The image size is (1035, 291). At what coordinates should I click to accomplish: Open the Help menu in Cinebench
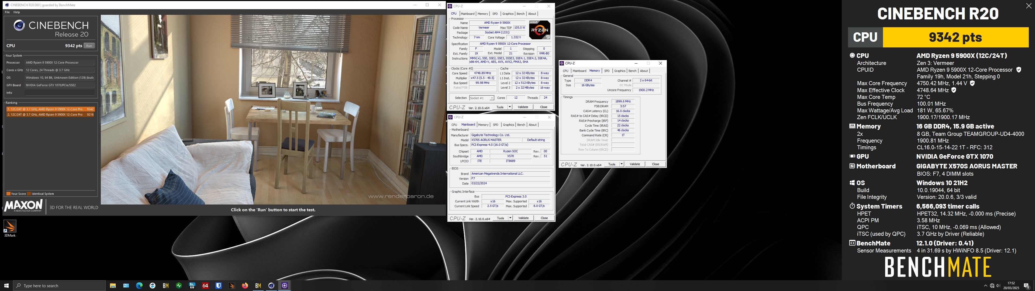16,12
